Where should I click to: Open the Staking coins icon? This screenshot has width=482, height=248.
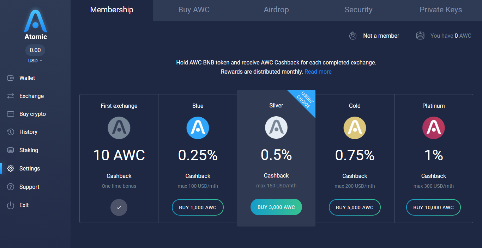11,150
